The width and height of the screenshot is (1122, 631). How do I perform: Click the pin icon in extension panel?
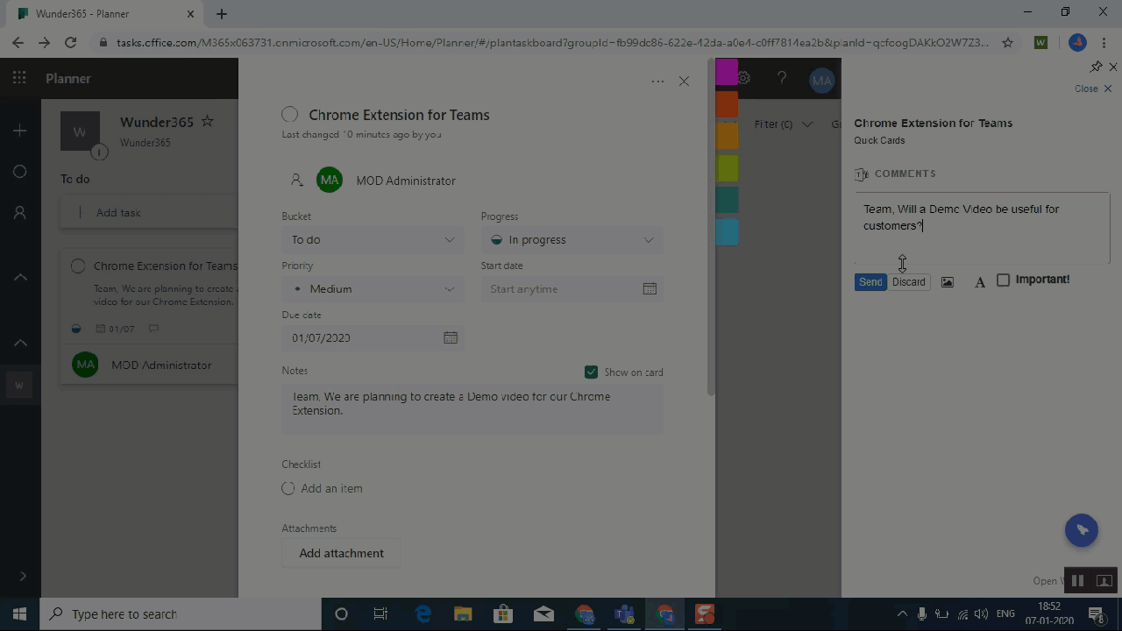[1096, 67]
